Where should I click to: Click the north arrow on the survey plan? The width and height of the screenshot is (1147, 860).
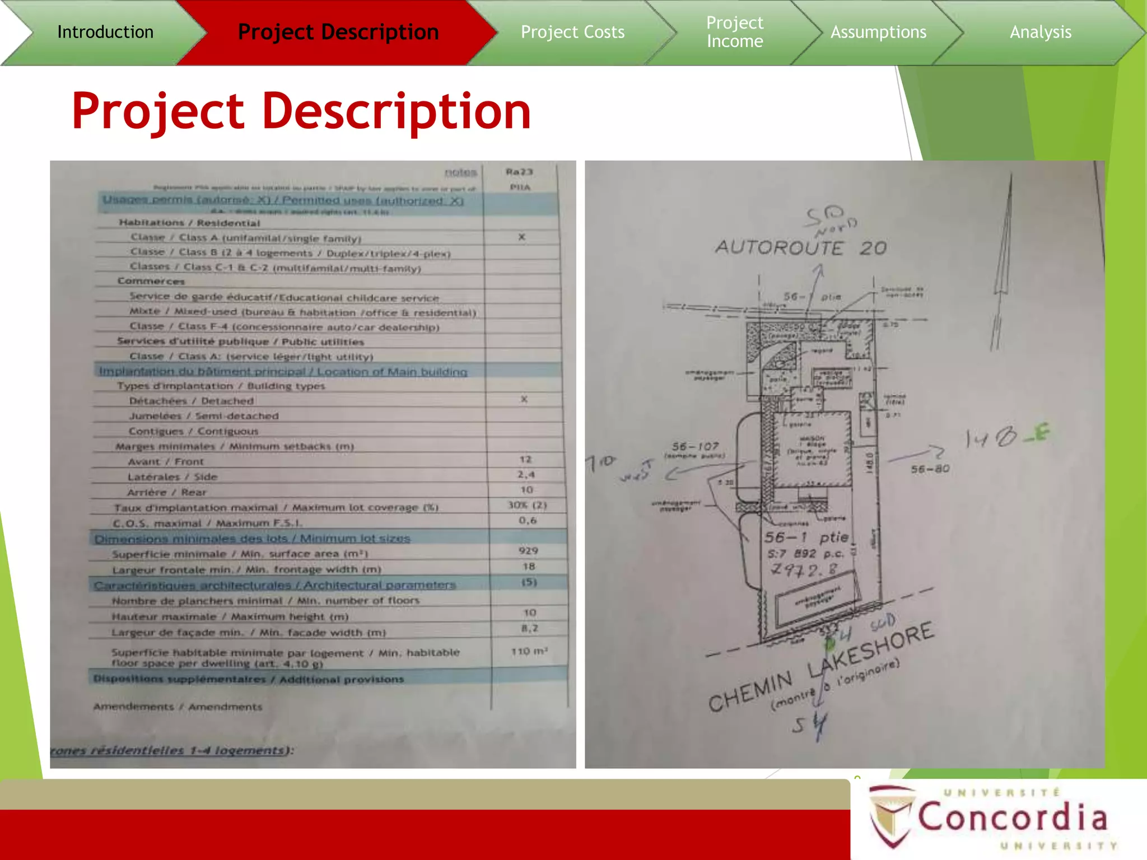click(1003, 261)
